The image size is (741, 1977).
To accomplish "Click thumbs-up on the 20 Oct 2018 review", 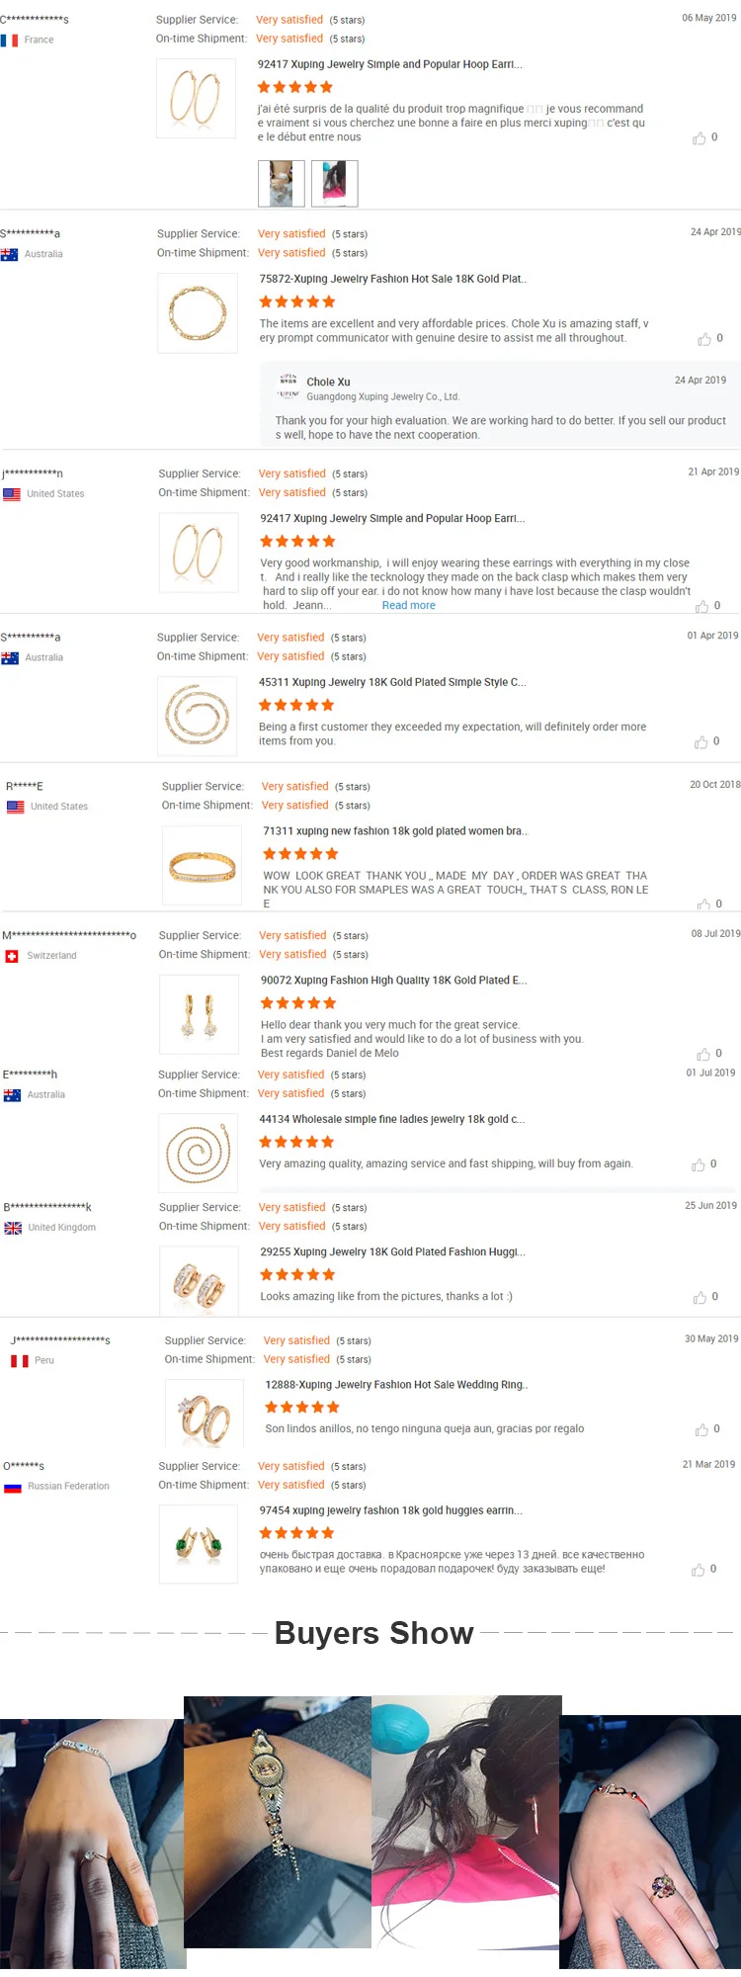I will (x=704, y=904).
